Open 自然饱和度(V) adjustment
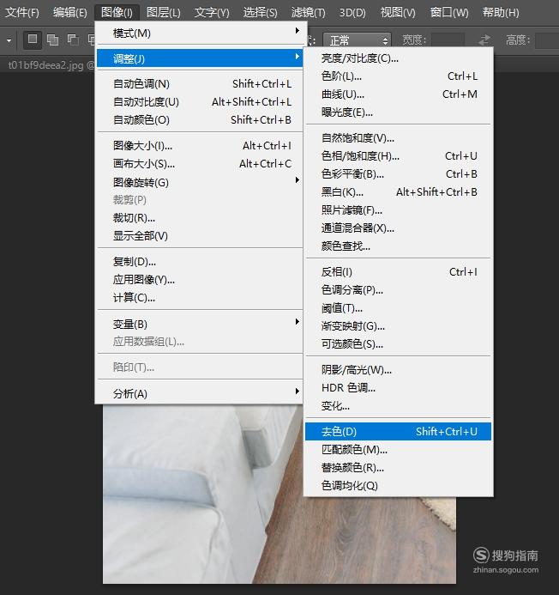Image resolution: width=559 pixels, height=595 pixels. point(398,137)
